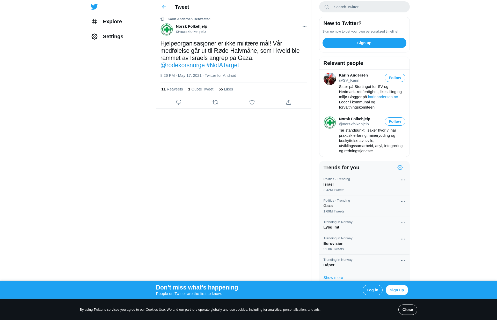The width and height of the screenshot is (497, 320).
Task: Open Trends settings gear icon
Action: [x=400, y=167]
